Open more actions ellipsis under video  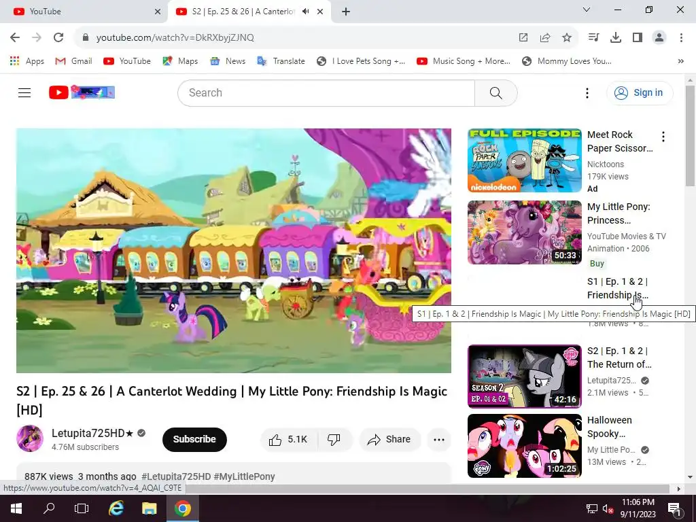(x=438, y=440)
